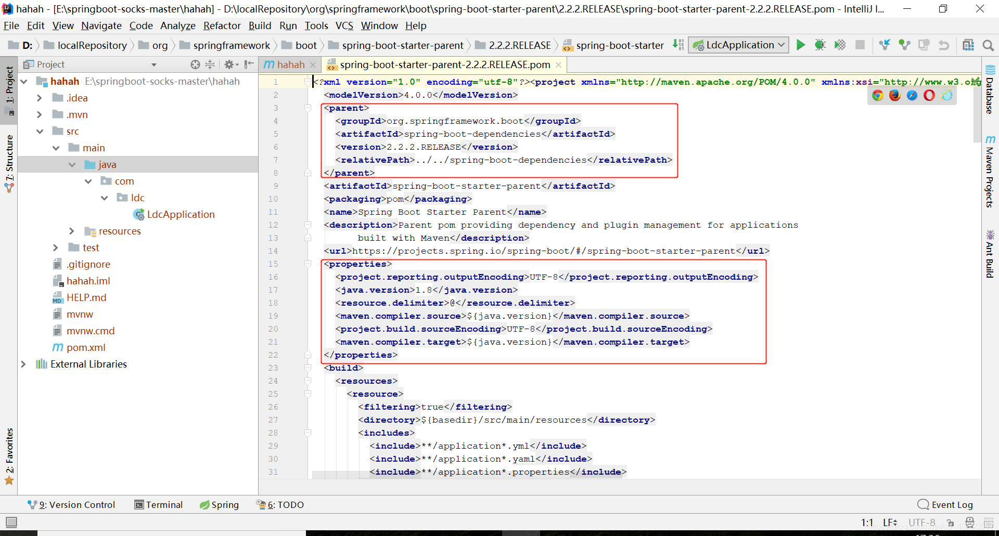This screenshot has height=536, width=999.
Task: Open Terminal tool window
Action: [159, 504]
